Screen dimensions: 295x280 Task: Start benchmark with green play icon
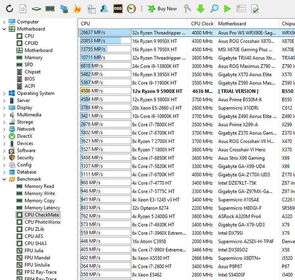pos(228,9)
